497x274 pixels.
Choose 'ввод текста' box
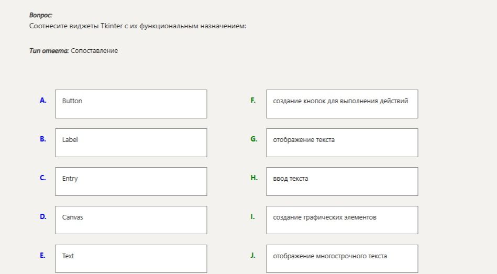point(342,181)
